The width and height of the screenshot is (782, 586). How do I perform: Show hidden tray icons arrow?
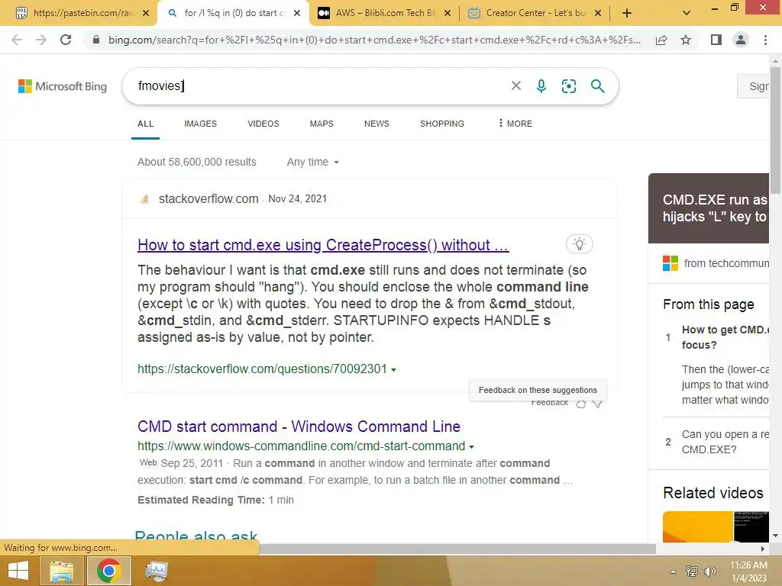(x=673, y=572)
